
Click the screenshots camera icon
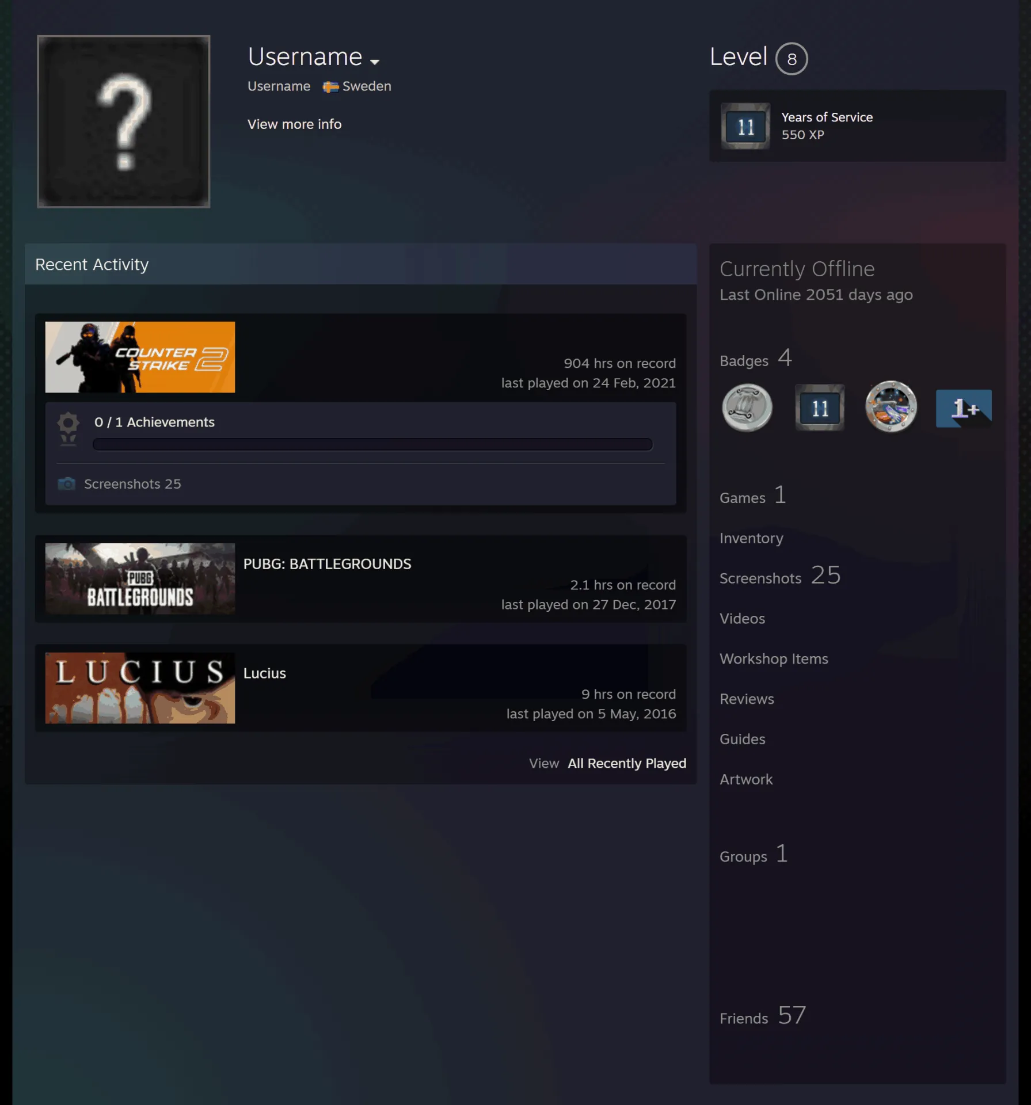pyautogui.click(x=67, y=483)
